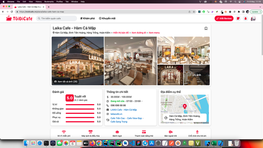This screenshot has height=148, width=263.
Task: Click Xem tất cả ảnh (26) button
Action: (x=66, y=81)
